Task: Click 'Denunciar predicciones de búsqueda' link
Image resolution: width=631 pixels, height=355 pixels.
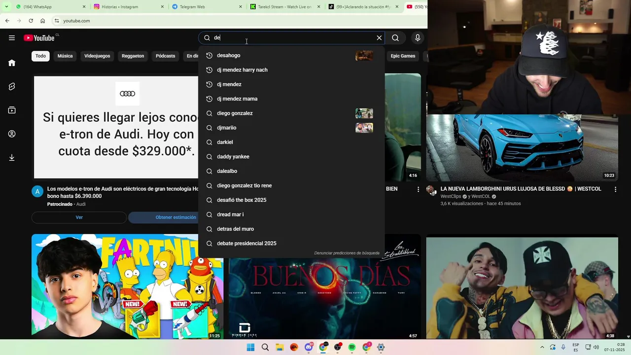Action: click(x=347, y=253)
